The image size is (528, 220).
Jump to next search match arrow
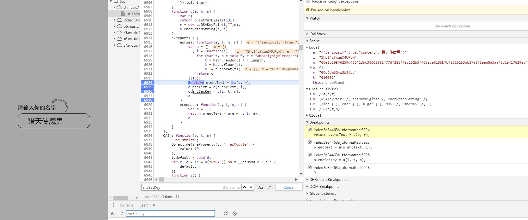pos(251,187)
